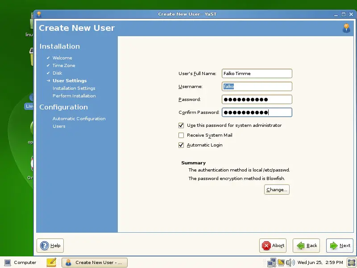Click the volume speaker tray icon
357x268 pixels.
[290, 263]
